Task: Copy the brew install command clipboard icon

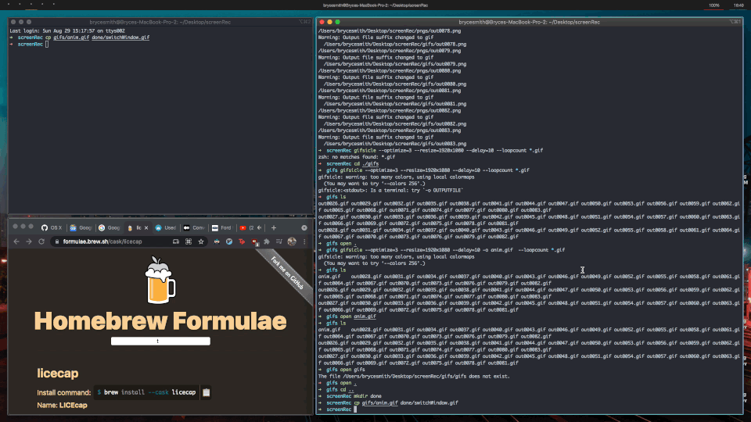Action: coord(207,392)
